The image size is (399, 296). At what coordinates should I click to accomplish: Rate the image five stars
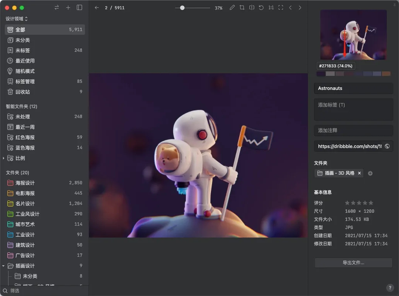click(x=371, y=203)
